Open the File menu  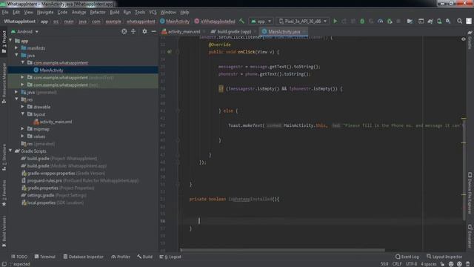pos(5,12)
